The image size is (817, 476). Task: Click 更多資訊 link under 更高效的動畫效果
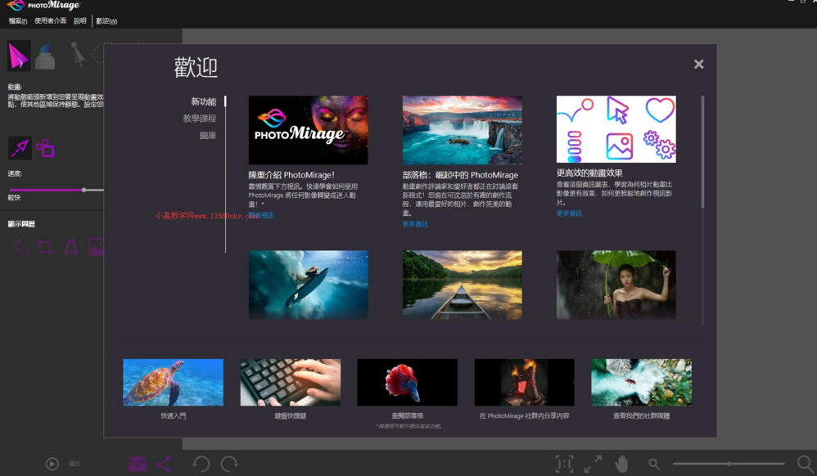pyautogui.click(x=568, y=213)
